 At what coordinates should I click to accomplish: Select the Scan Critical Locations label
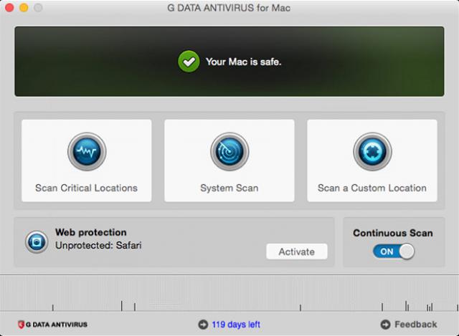86,188
